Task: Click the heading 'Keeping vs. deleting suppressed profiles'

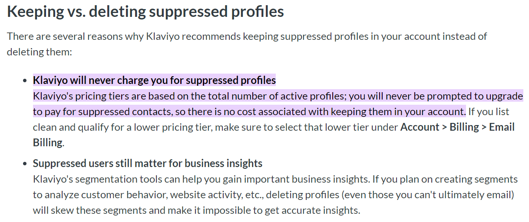Action: tap(145, 12)
